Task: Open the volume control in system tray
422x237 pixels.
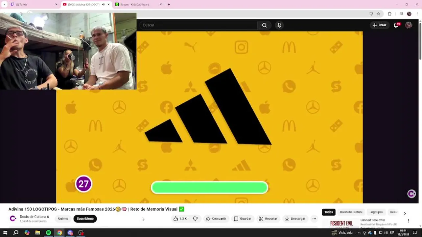Action: [x=386, y=233]
